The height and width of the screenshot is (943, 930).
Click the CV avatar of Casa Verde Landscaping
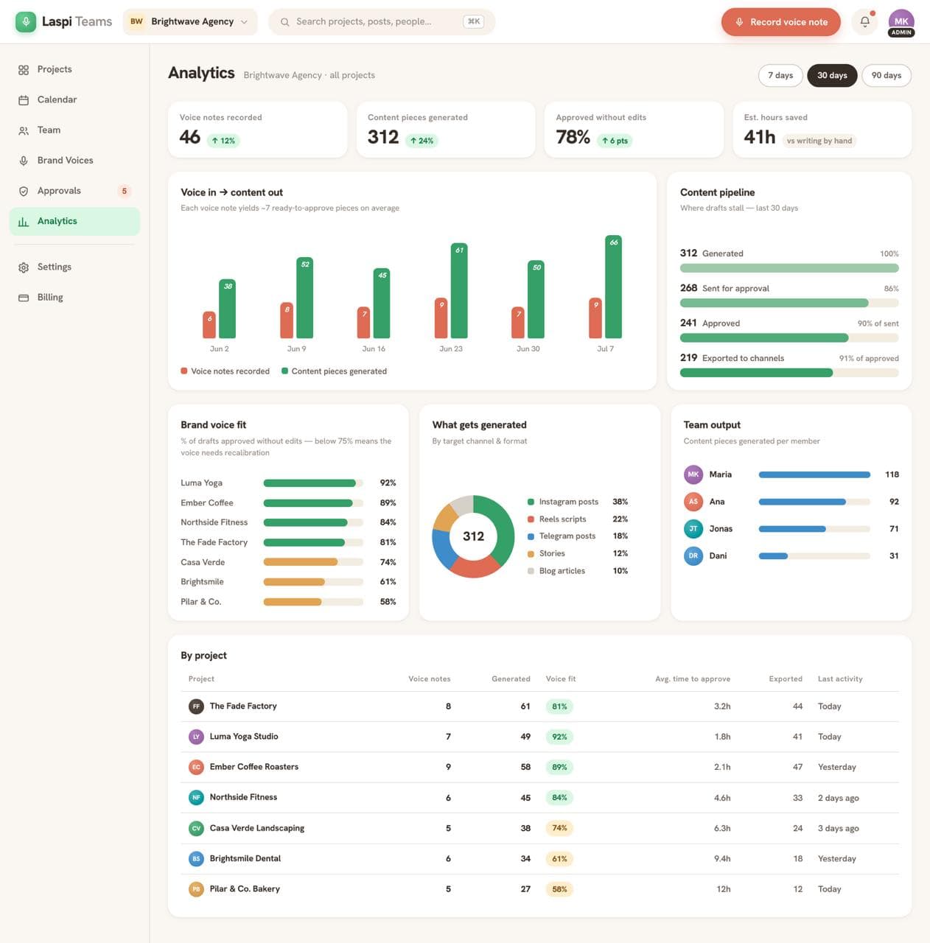coord(196,828)
